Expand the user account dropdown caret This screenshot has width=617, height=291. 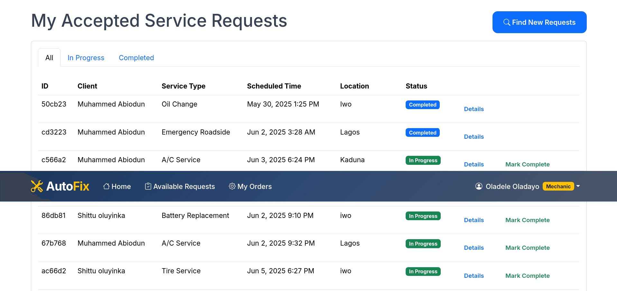(x=578, y=186)
